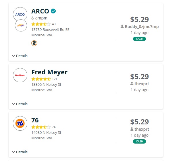Image resolution: width=185 pixels, height=161 pixels.
Task: Click the ARCO verified badge icon
Action: pos(53,11)
